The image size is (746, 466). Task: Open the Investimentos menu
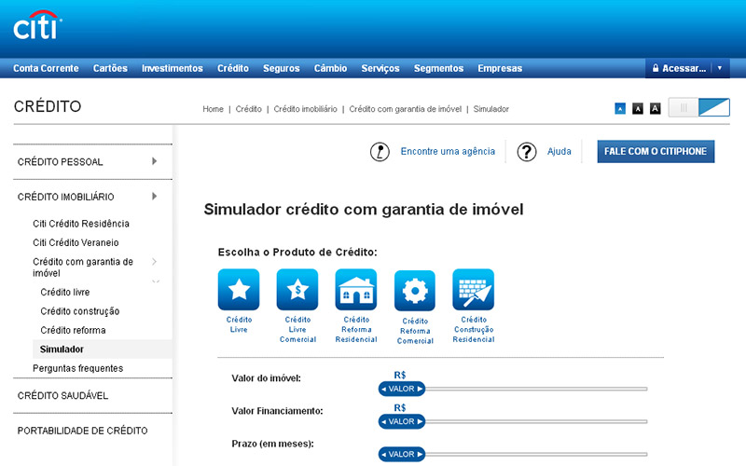tap(172, 68)
